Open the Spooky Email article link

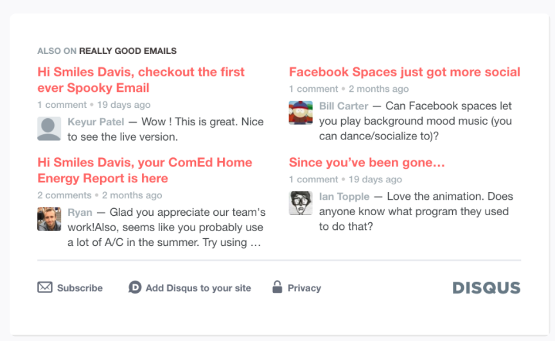pos(141,80)
